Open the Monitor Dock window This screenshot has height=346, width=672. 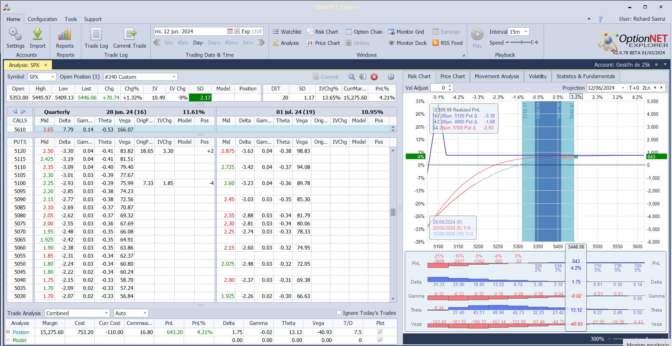(x=408, y=43)
